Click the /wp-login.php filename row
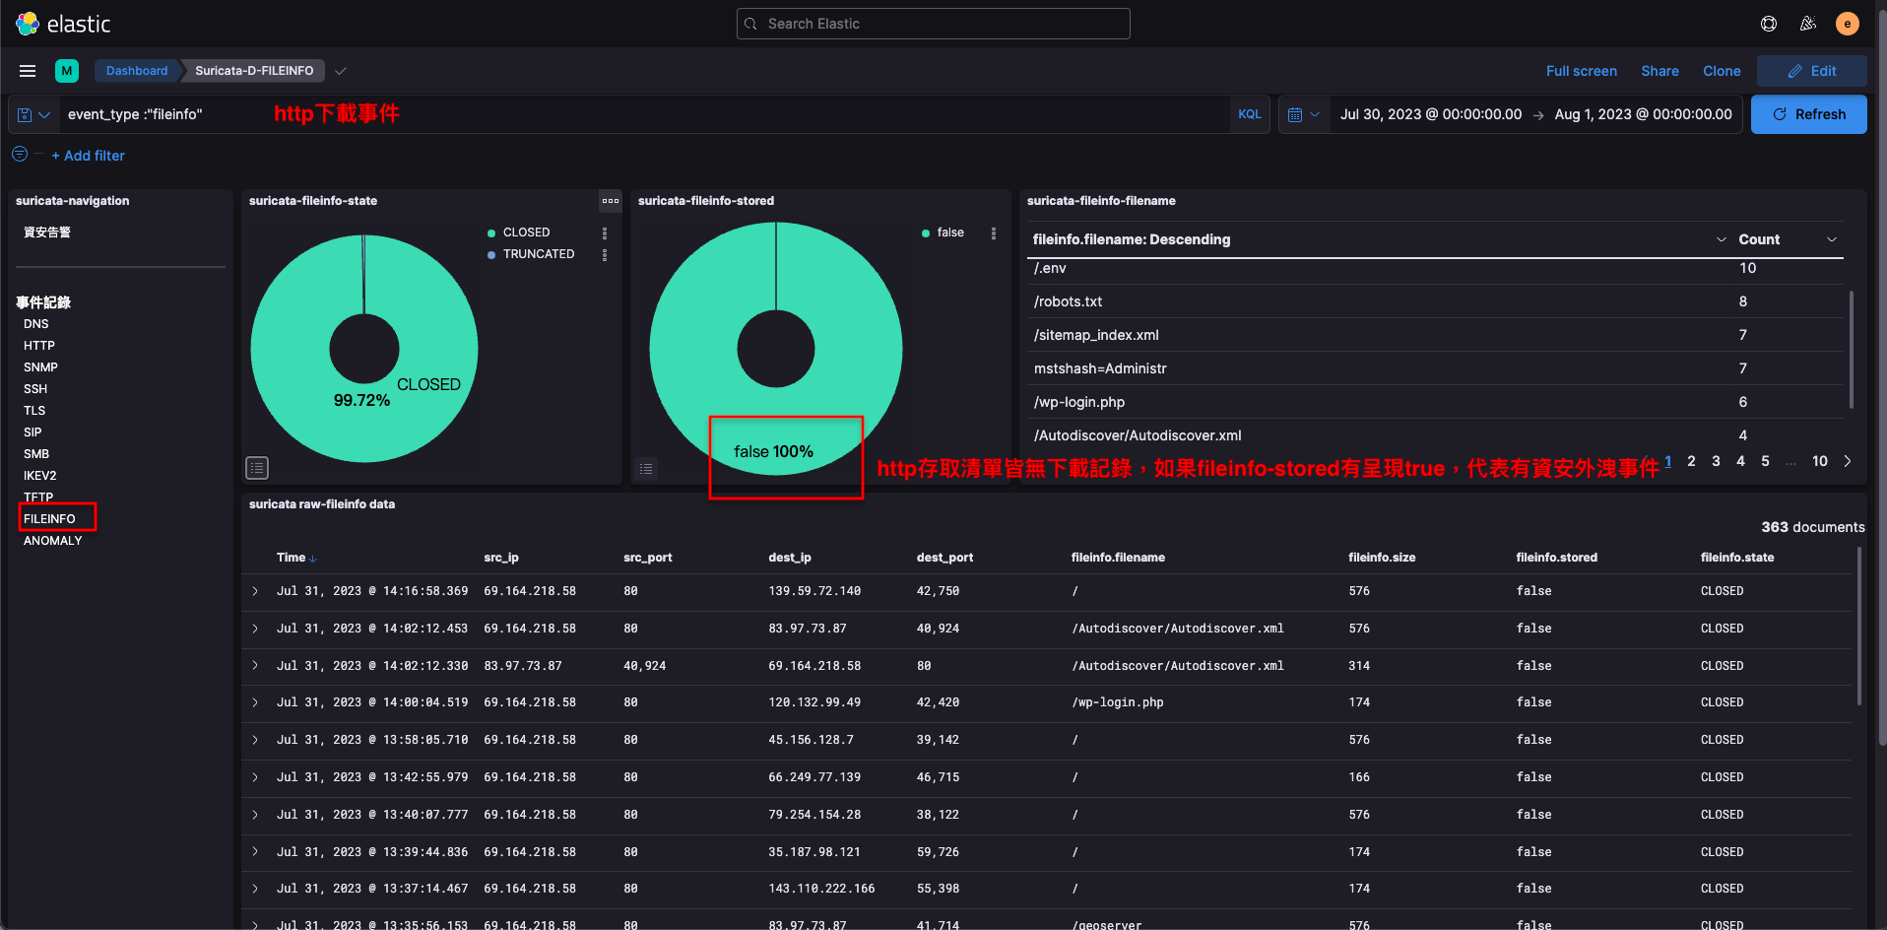Image resolution: width=1887 pixels, height=930 pixels. (x=1435, y=402)
